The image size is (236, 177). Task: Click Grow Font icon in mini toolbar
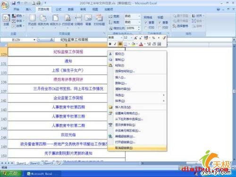pos(135,38)
